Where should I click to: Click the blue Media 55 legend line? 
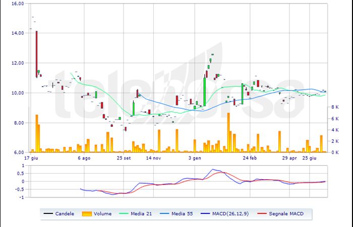click(164, 213)
